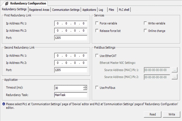Check the Release force list option
The height and width of the screenshot is (121, 182).
(97, 31)
